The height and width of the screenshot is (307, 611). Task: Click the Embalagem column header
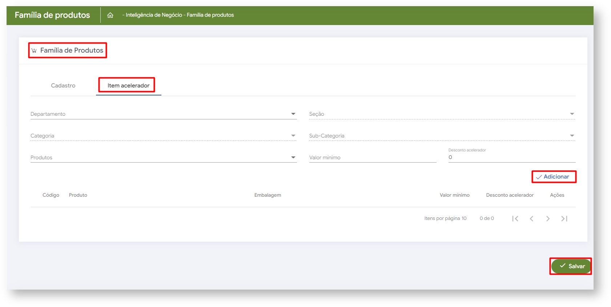[268, 195]
